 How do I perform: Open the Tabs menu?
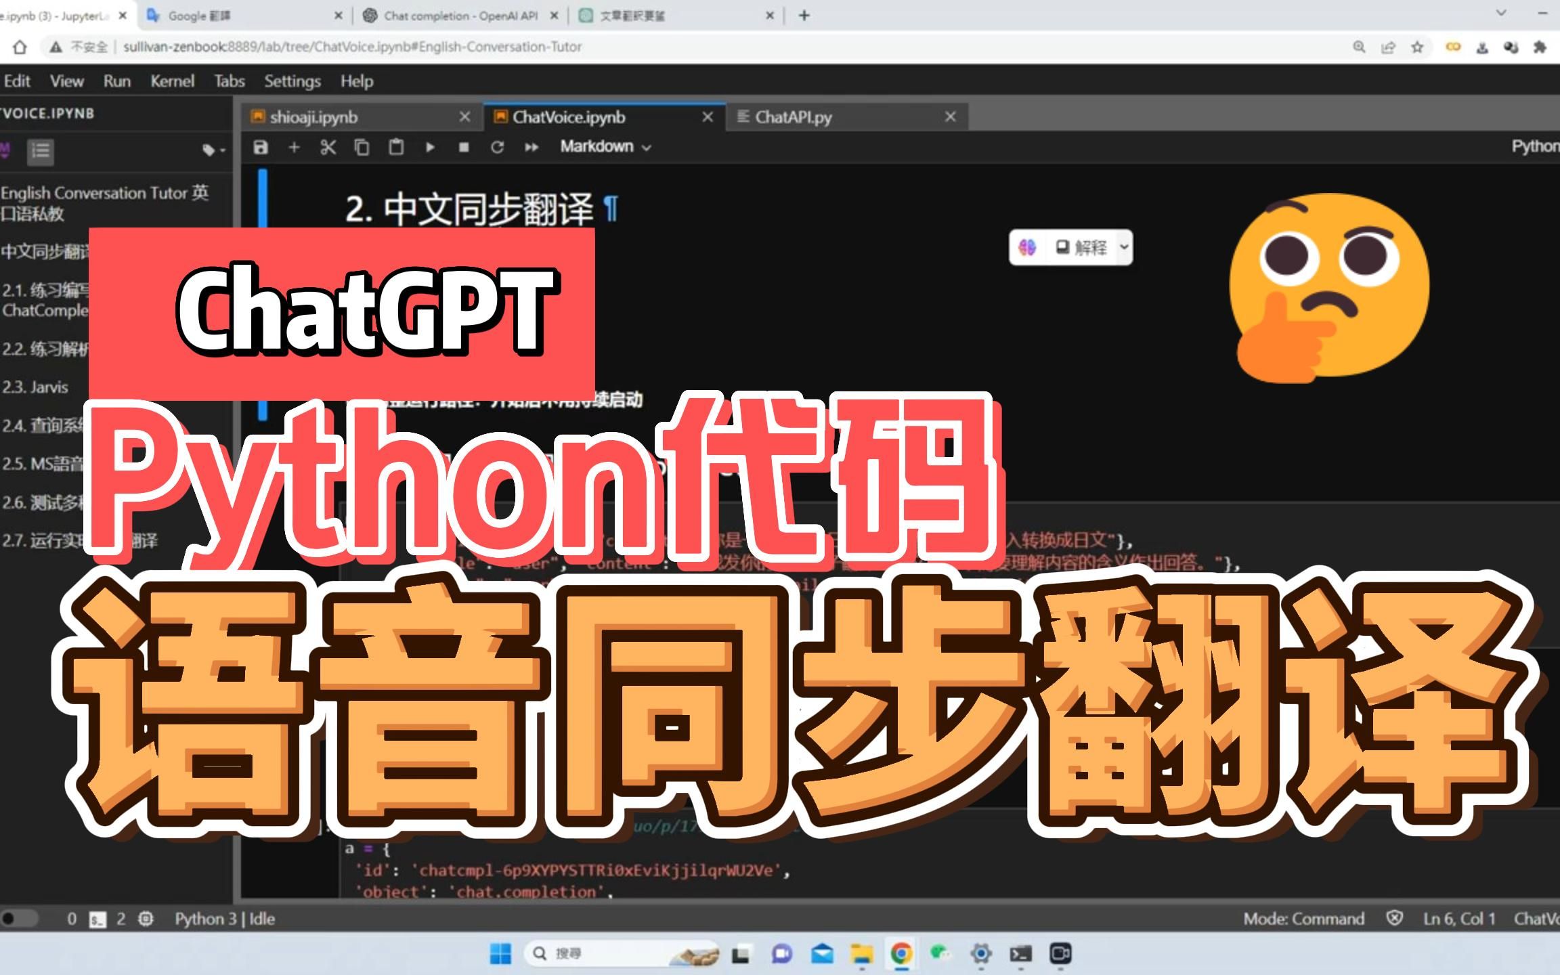click(230, 81)
